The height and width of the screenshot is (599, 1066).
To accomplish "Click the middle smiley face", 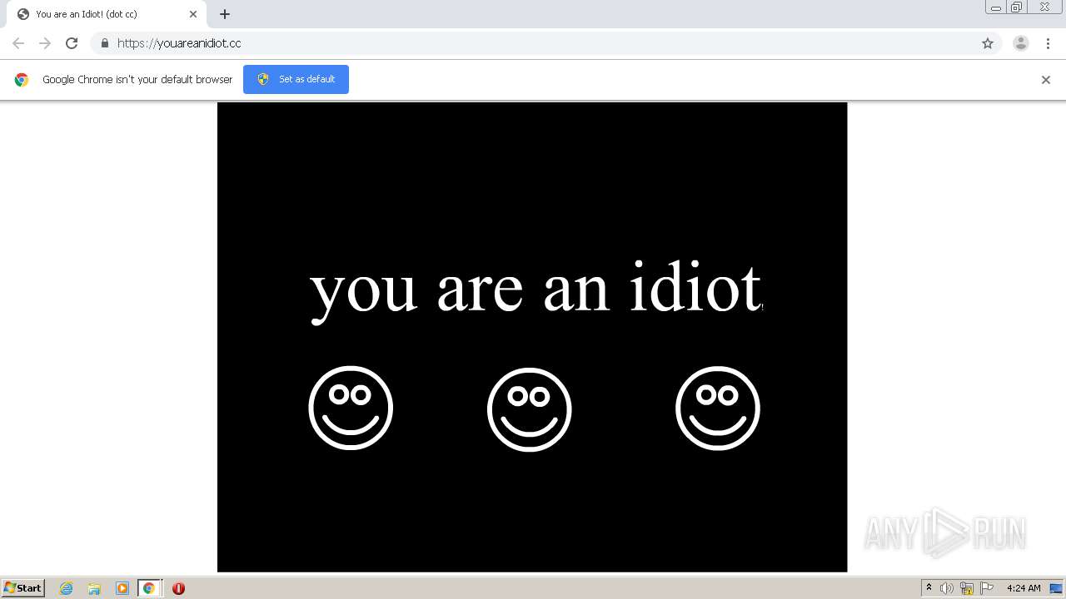I will (x=530, y=409).
